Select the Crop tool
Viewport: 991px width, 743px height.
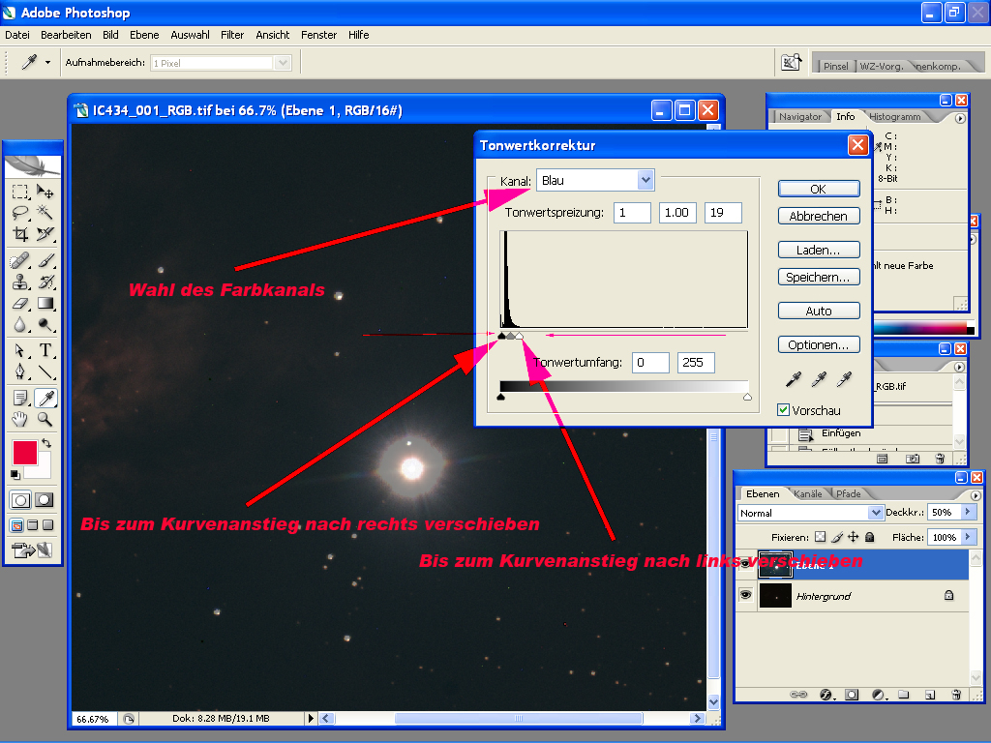click(20, 234)
